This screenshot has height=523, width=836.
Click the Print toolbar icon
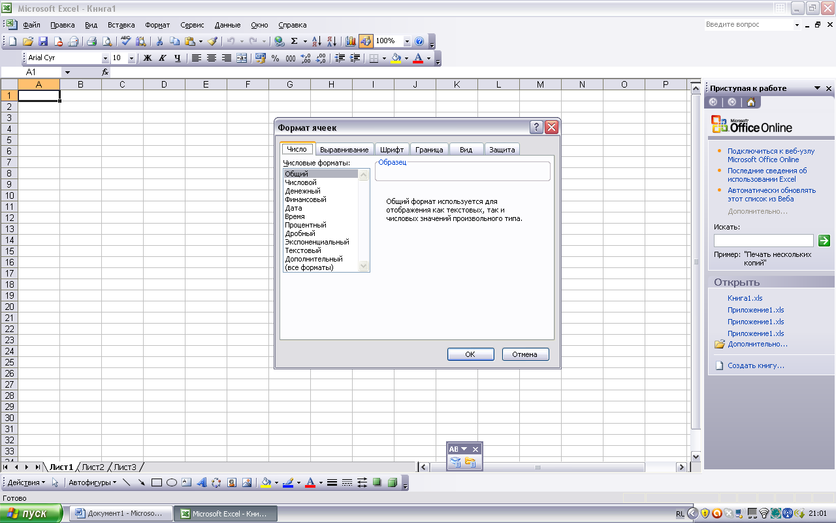[x=92, y=41]
